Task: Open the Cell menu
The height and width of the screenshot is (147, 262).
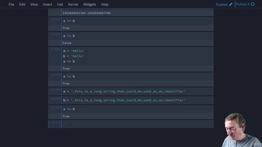Action: point(60,4)
